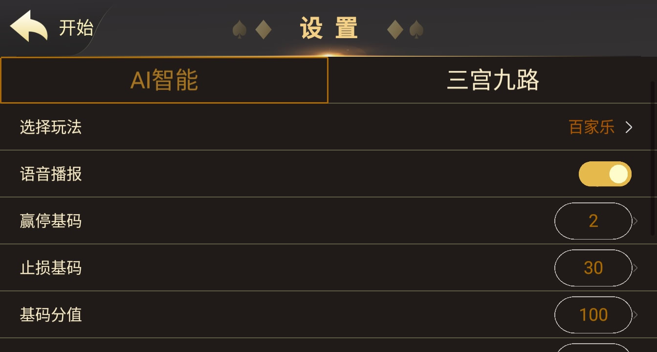Click the value 30 field for 止损基码
Screen dimensions: 657x352
tap(593, 268)
